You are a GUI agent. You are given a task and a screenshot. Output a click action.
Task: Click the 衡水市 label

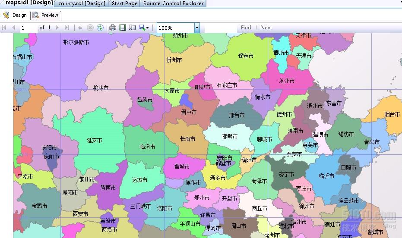[263, 97]
